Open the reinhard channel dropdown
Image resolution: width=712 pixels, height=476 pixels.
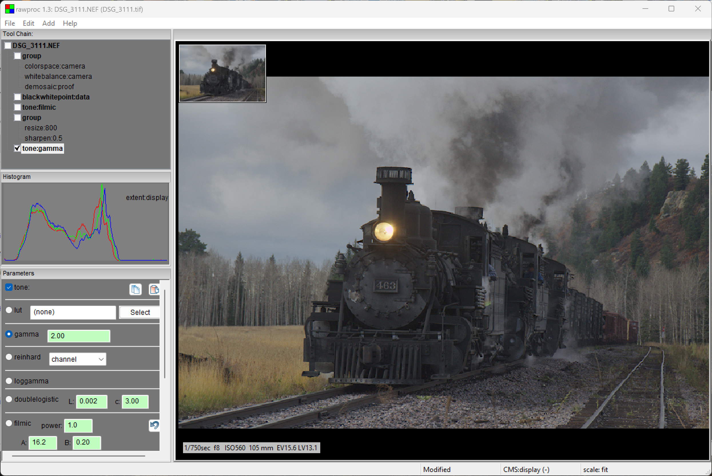pyautogui.click(x=77, y=359)
